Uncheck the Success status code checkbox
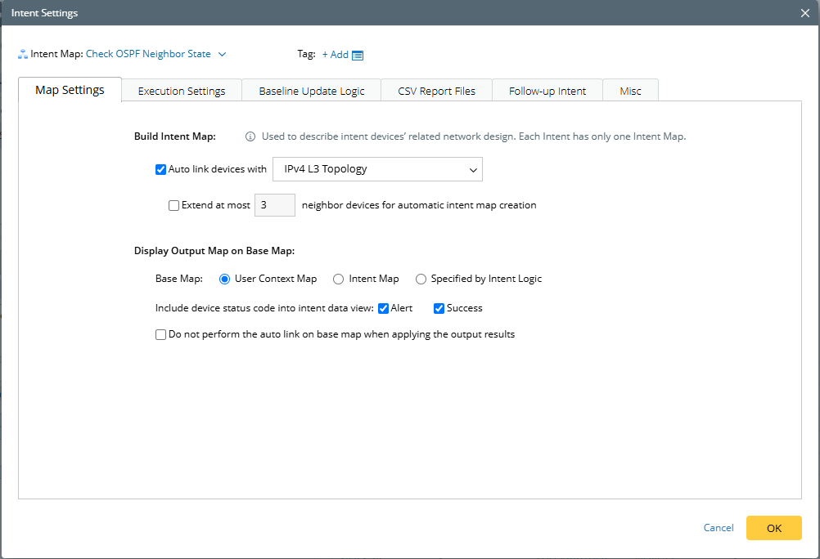820x559 pixels. (x=439, y=308)
